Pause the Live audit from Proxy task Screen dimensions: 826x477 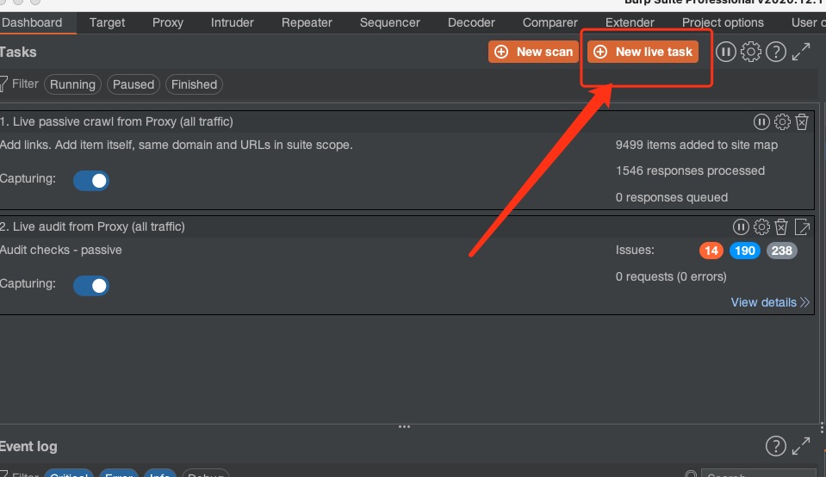point(741,227)
